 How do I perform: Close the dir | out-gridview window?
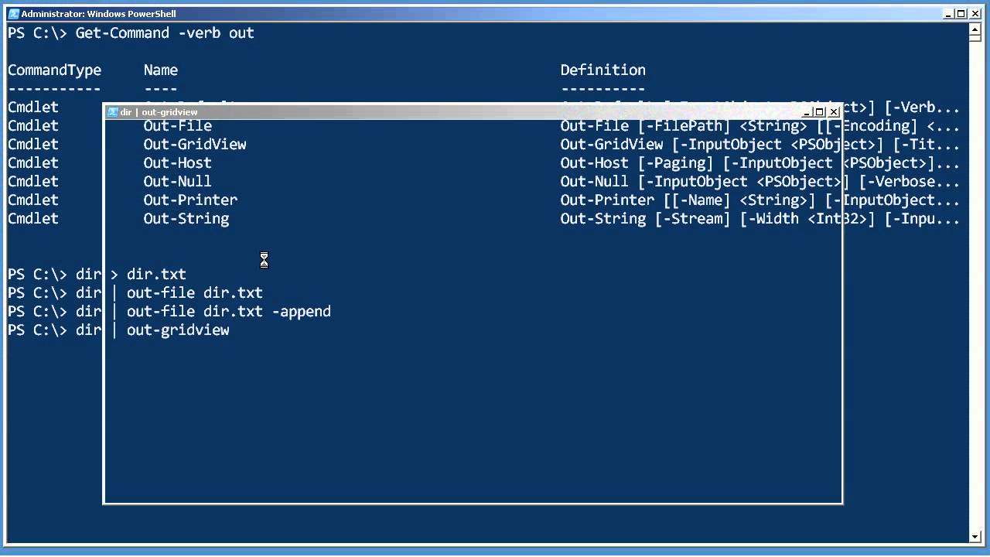point(834,112)
